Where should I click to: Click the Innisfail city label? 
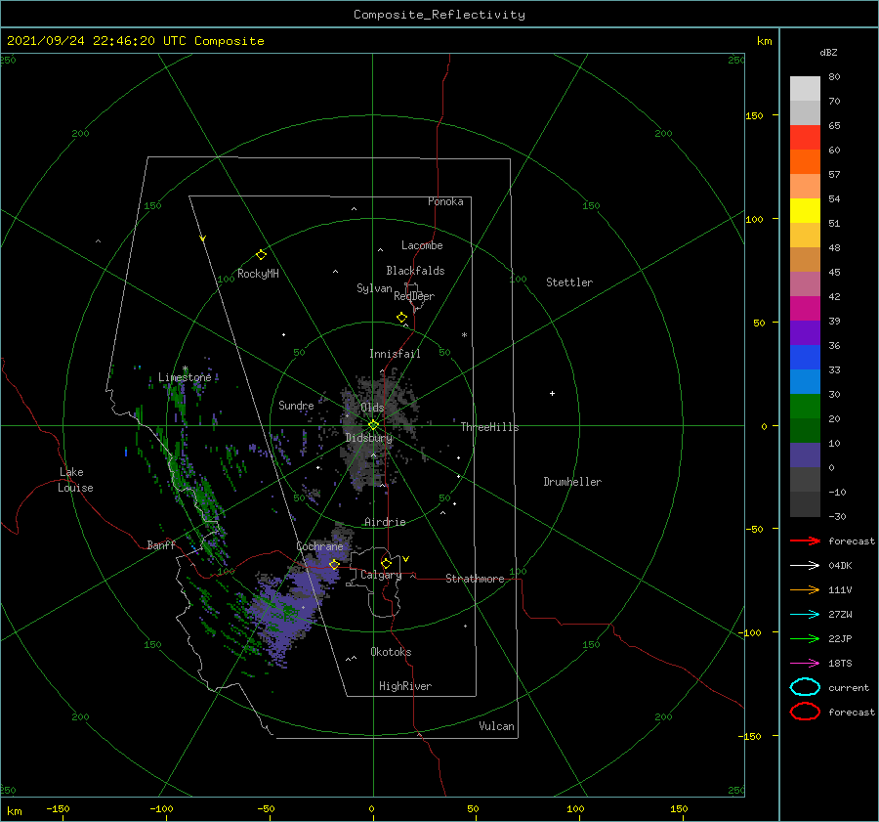(x=395, y=354)
